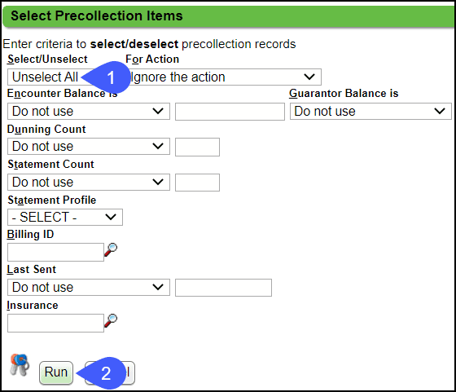The image size is (456, 392).
Task: Focus the Last Sent date field
Action: tap(223, 288)
